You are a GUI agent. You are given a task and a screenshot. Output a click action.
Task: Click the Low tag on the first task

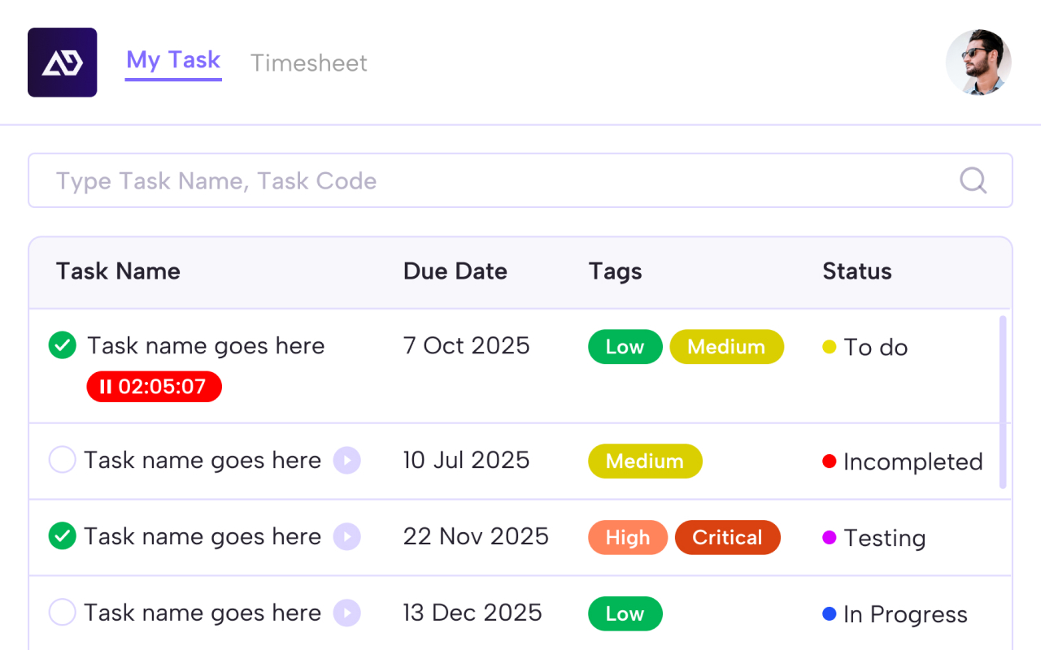click(625, 346)
